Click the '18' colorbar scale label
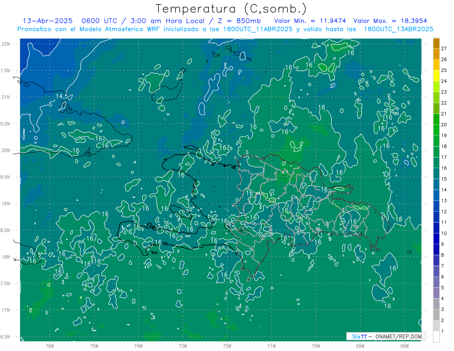The height and width of the screenshot is (351, 454). click(444, 146)
